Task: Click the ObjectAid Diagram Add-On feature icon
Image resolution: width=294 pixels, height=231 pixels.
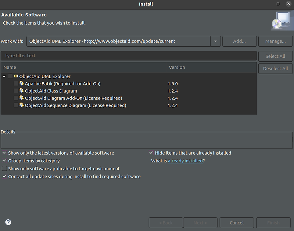Action: click(x=22, y=98)
